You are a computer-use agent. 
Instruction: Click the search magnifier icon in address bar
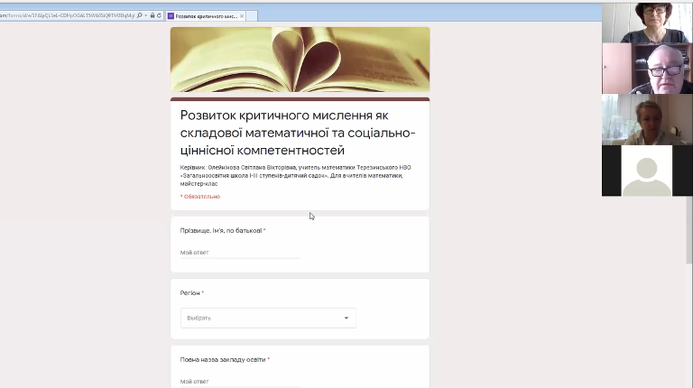pos(140,15)
